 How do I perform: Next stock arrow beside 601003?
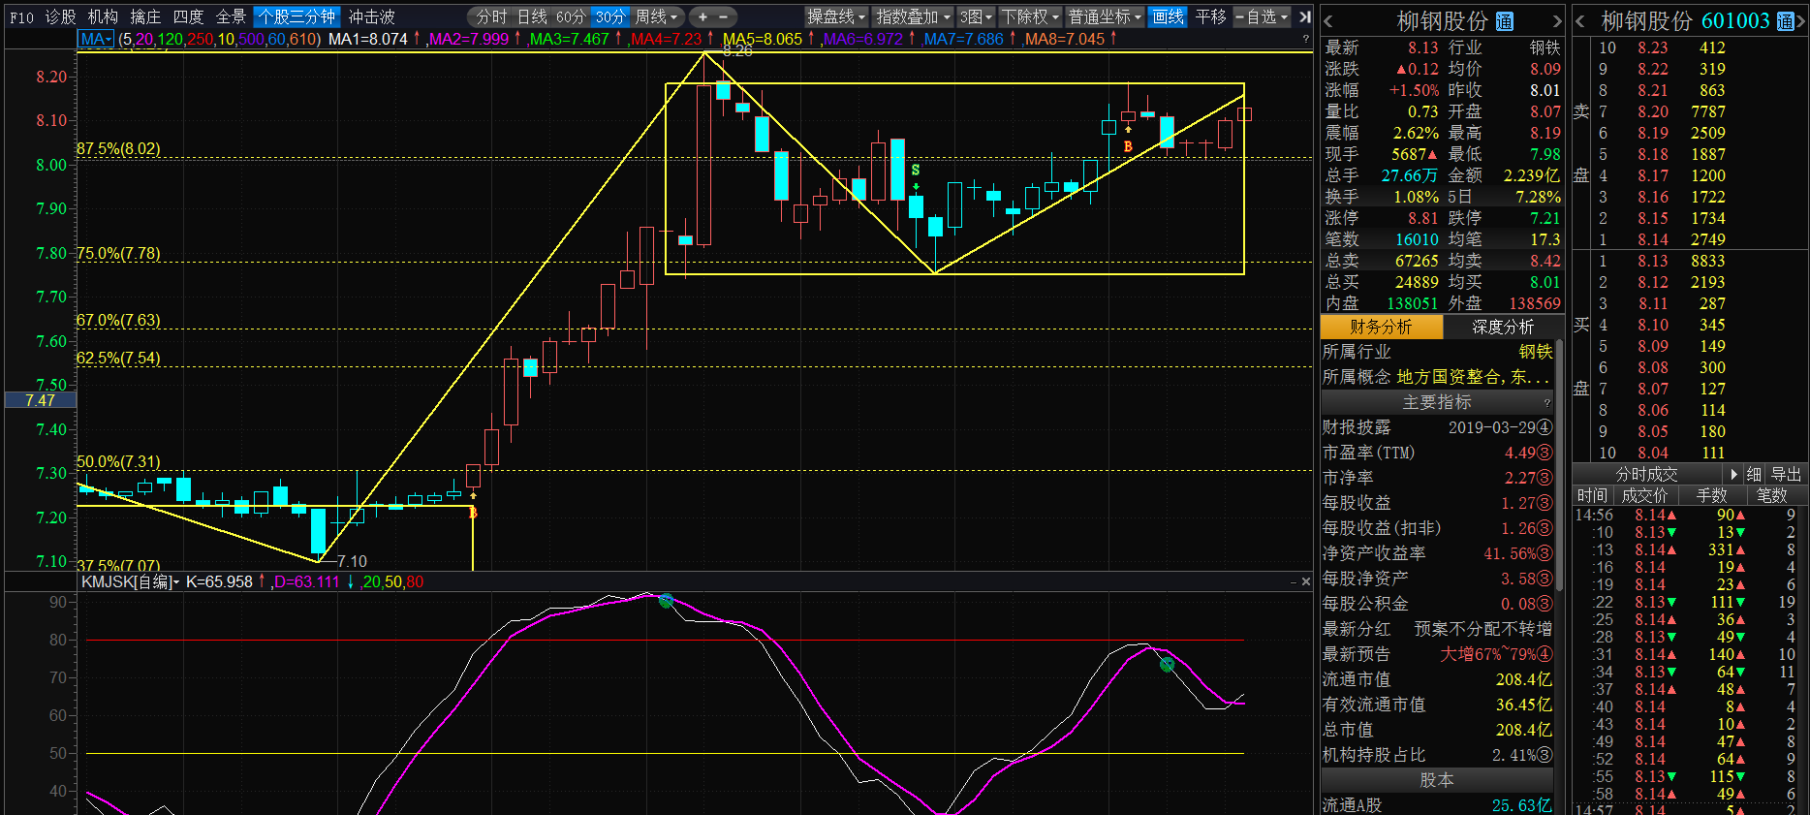[x=1802, y=21]
